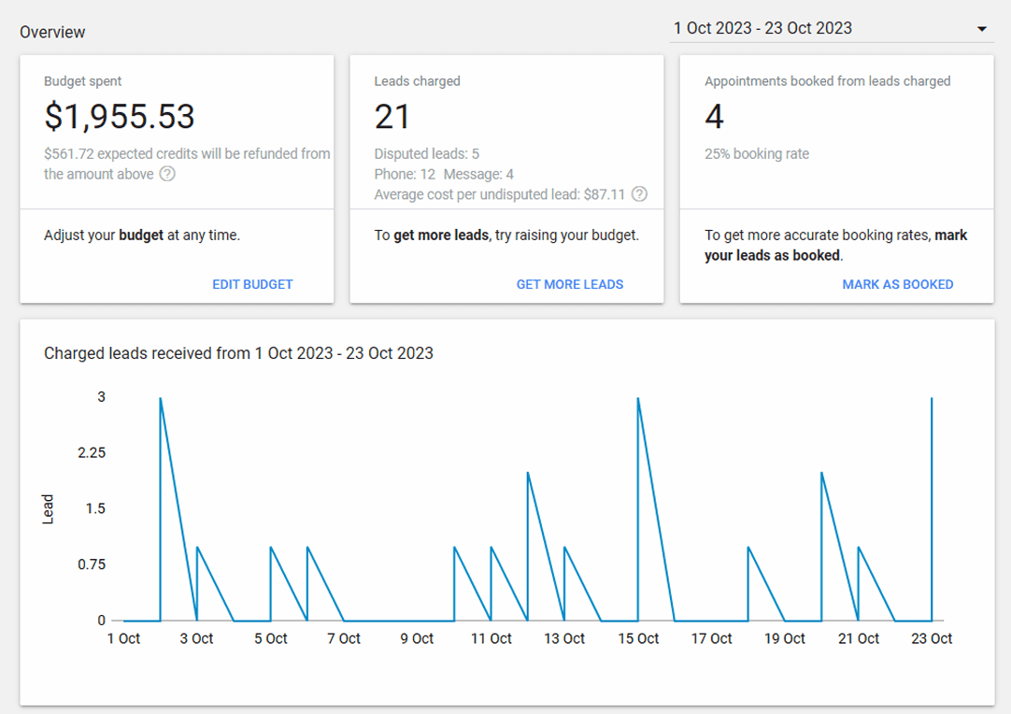The width and height of the screenshot is (1011, 714).
Task: Click 'To get more leads, try raising your budget' text
Action: 506,236
